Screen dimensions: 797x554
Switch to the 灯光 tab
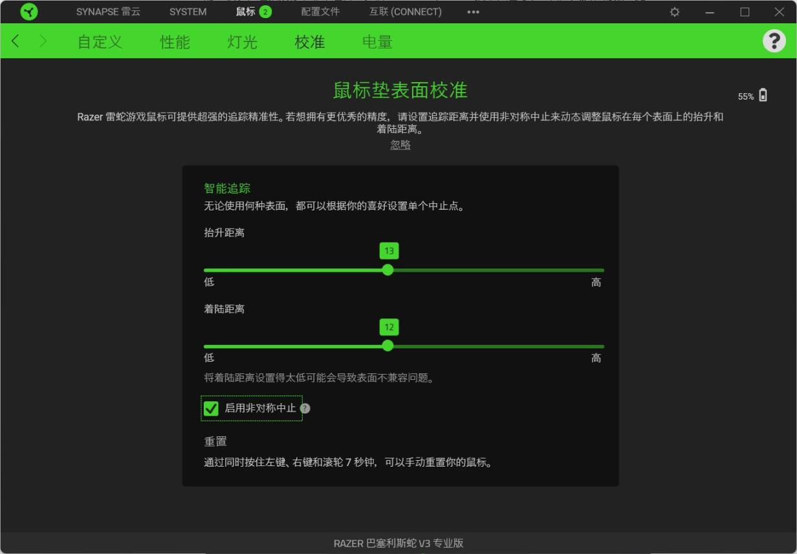click(x=241, y=41)
